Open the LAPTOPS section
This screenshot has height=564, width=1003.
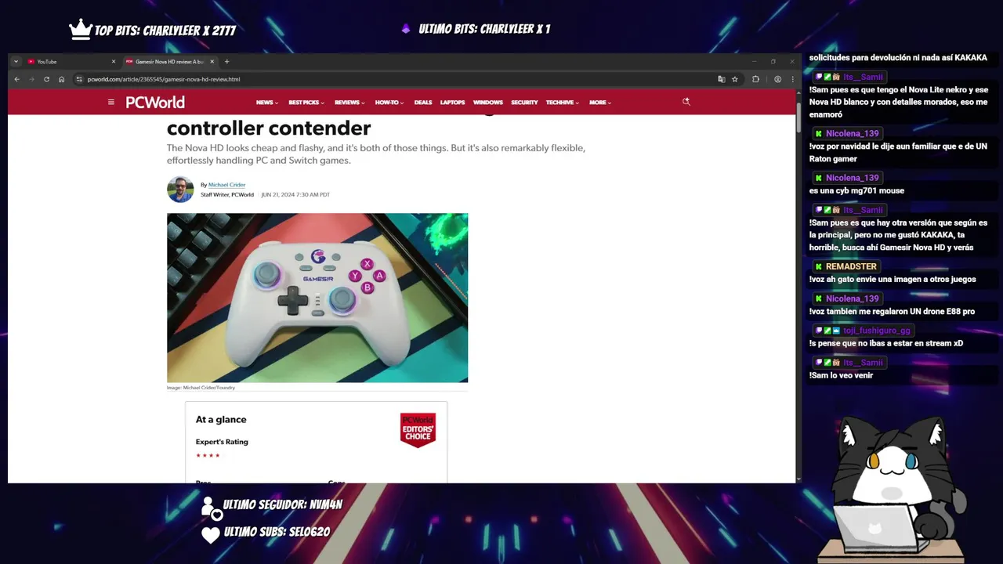click(x=452, y=103)
